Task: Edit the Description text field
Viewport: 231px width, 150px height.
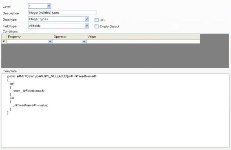Action: click(62, 13)
